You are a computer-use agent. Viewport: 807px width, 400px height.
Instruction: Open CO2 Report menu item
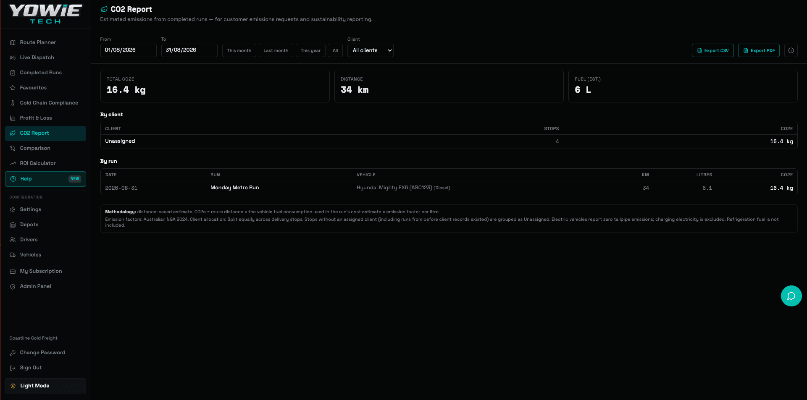pyautogui.click(x=45, y=133)
